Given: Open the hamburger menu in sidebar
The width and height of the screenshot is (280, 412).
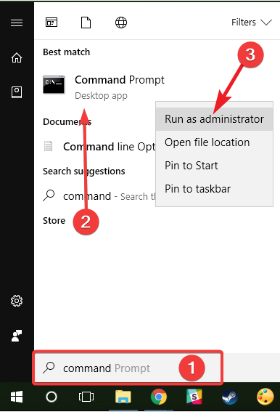Looking at the screenshot, I should [17, 23].
